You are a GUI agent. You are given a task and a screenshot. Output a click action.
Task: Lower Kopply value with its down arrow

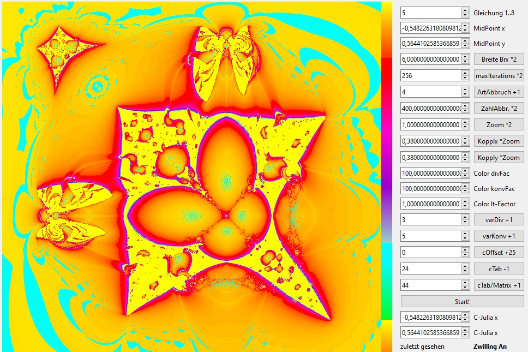(465, 160)
